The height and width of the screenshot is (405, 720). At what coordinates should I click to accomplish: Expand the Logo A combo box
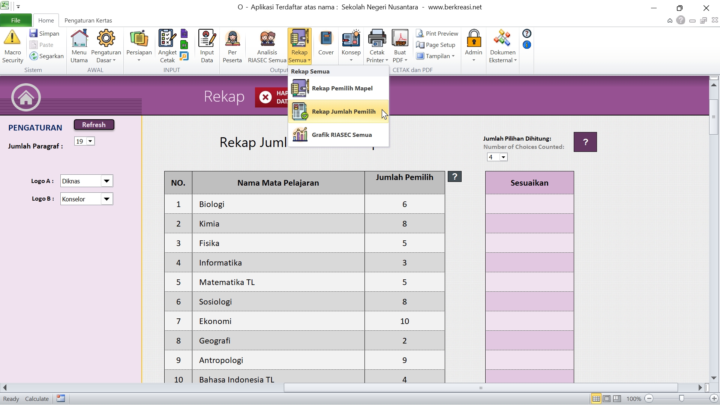coord(106,181)
